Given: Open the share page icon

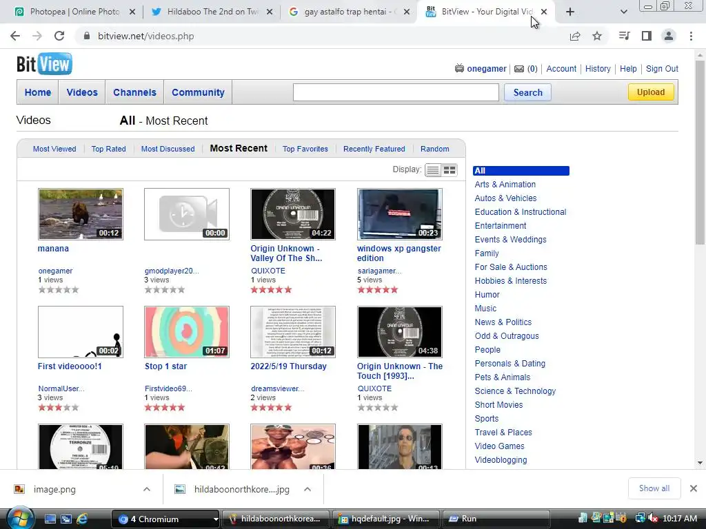Looking at the screenshot, I should point(575,36).
